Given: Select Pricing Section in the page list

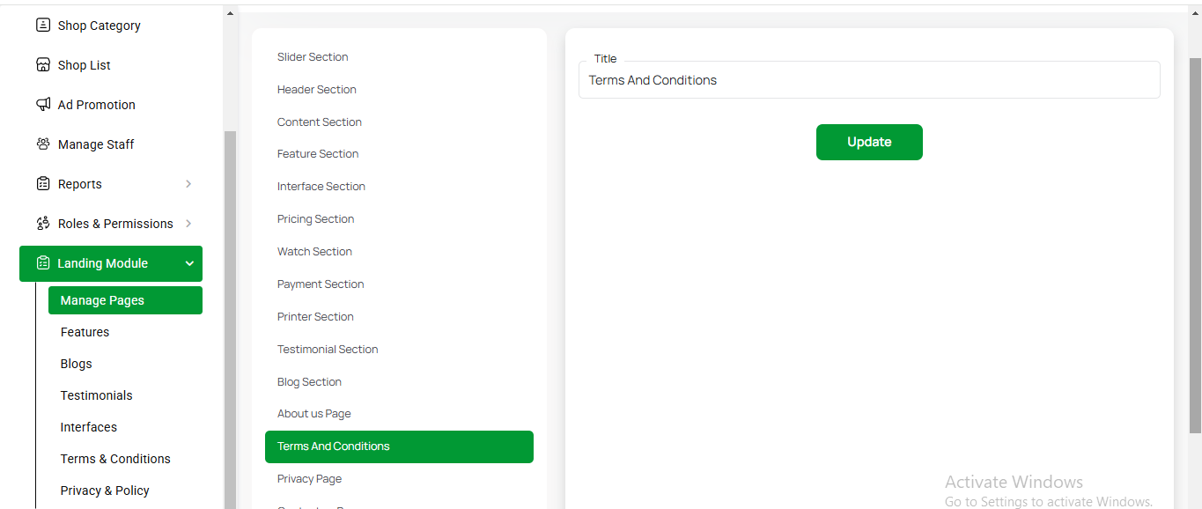Looking at the screenshot, I should click(315, 219).
